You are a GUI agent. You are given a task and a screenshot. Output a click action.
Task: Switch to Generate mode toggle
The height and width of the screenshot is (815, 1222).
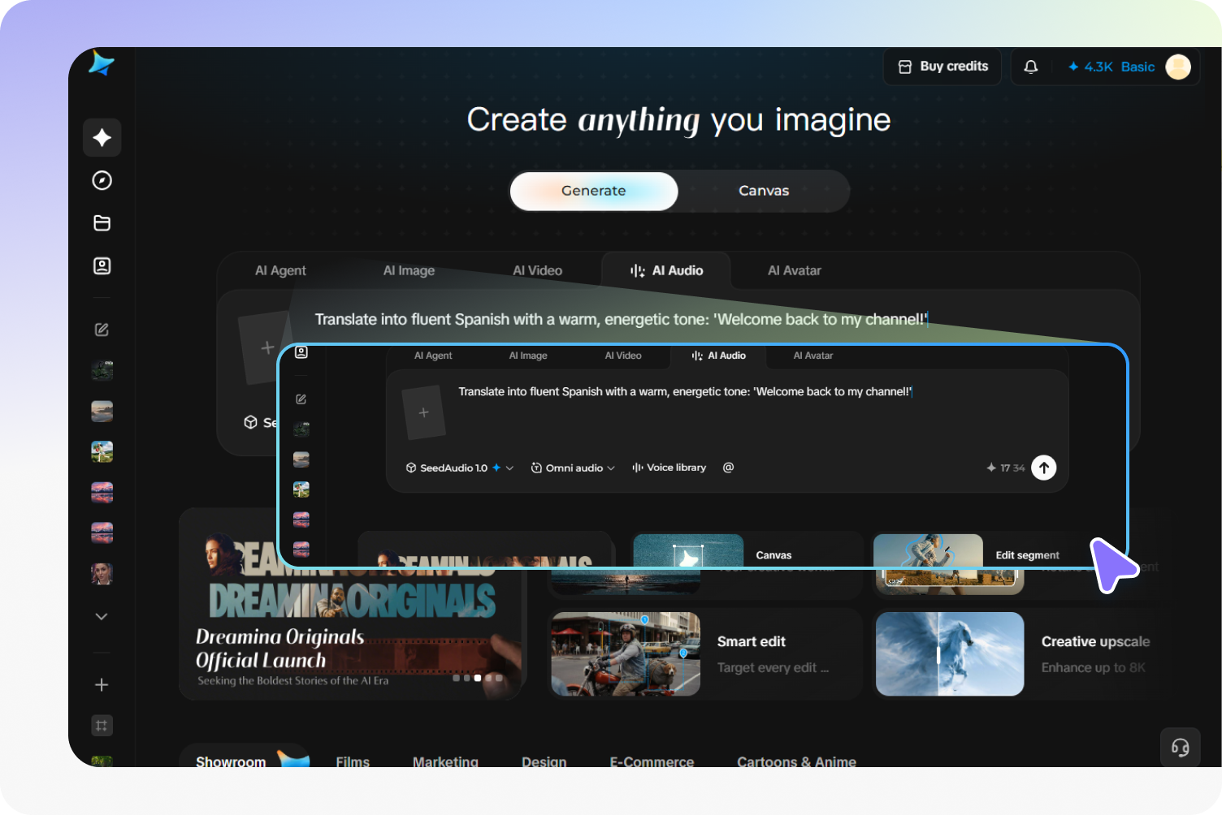point(594,191)
